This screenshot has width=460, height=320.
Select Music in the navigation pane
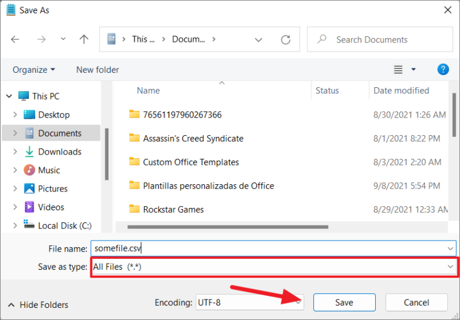pos(48,170)
